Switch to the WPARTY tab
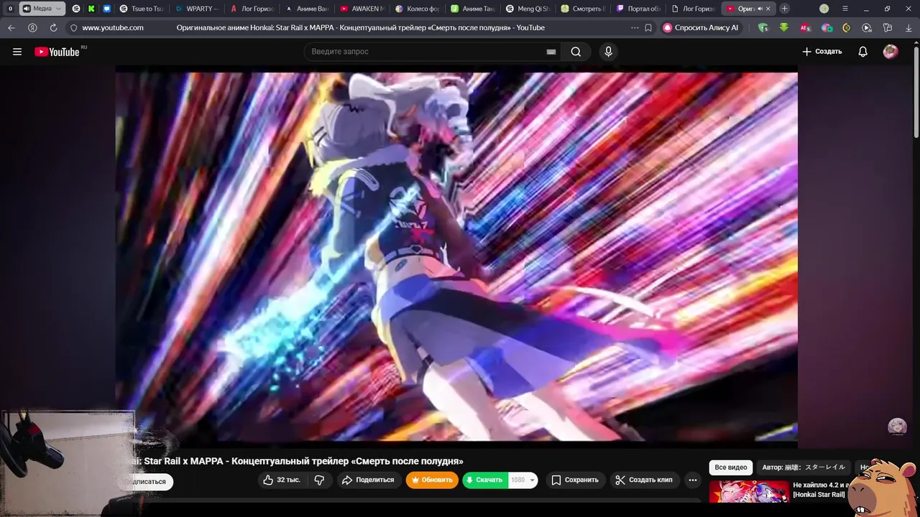The height and width of the screenshot is (517, 920). [197, 9]
